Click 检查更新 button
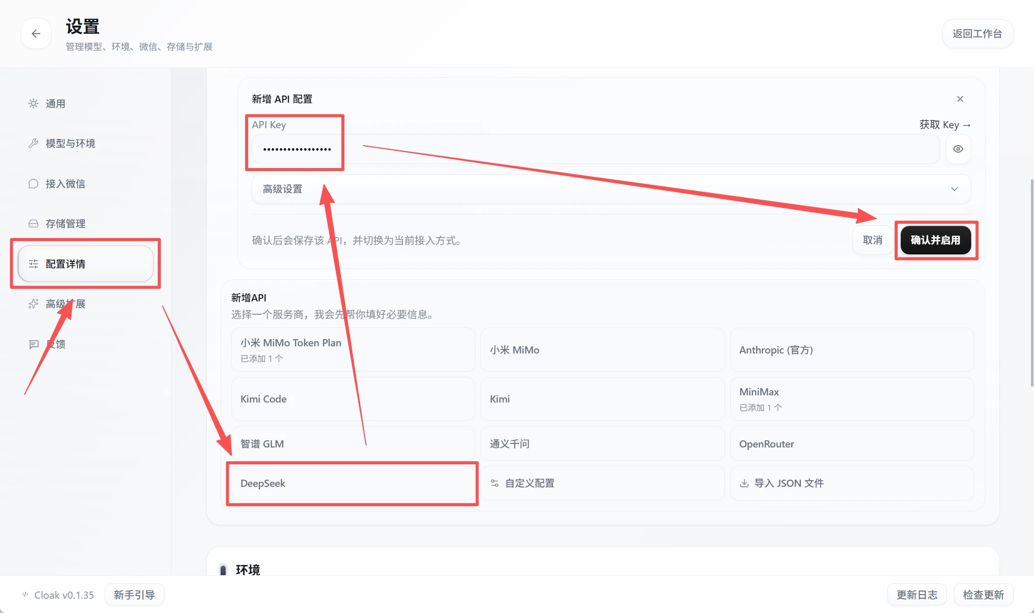Screen dimensions: 1034x613 point(983,595)
